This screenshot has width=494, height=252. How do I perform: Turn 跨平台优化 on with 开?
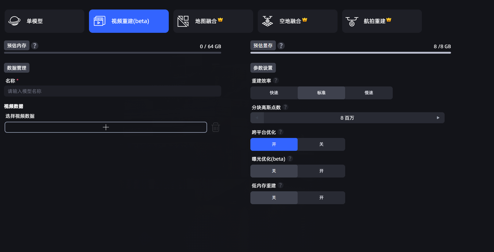(274, 144)
